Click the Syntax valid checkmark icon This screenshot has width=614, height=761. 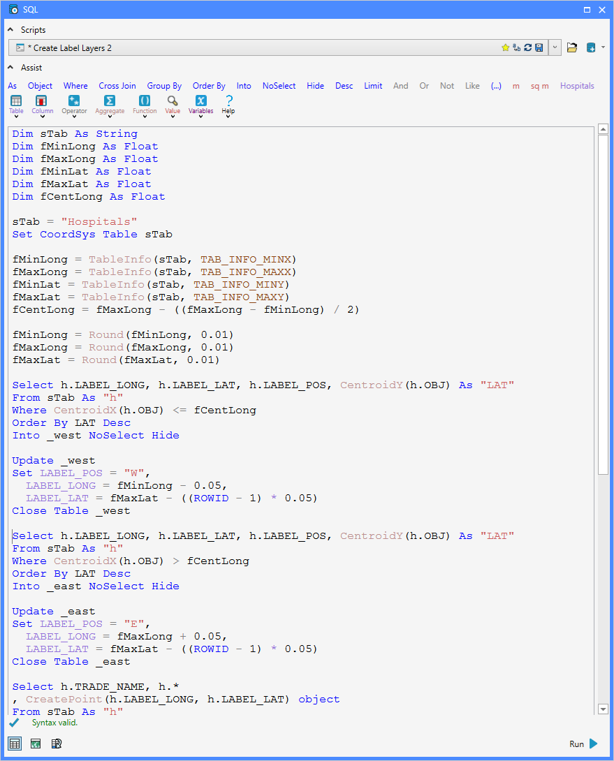point(14,723)
